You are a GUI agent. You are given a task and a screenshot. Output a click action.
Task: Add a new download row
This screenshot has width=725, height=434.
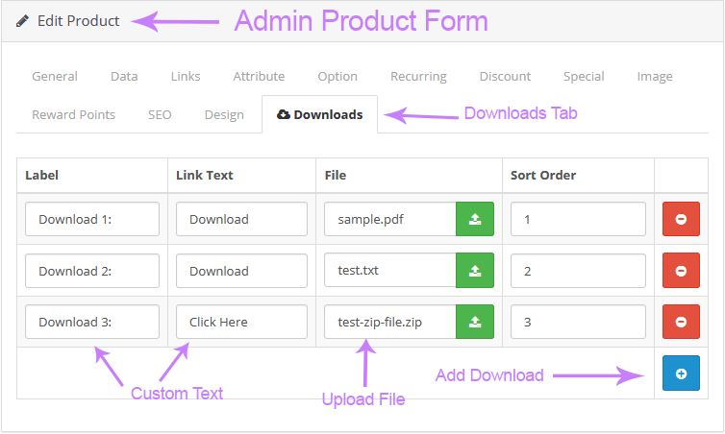(681, 374)
